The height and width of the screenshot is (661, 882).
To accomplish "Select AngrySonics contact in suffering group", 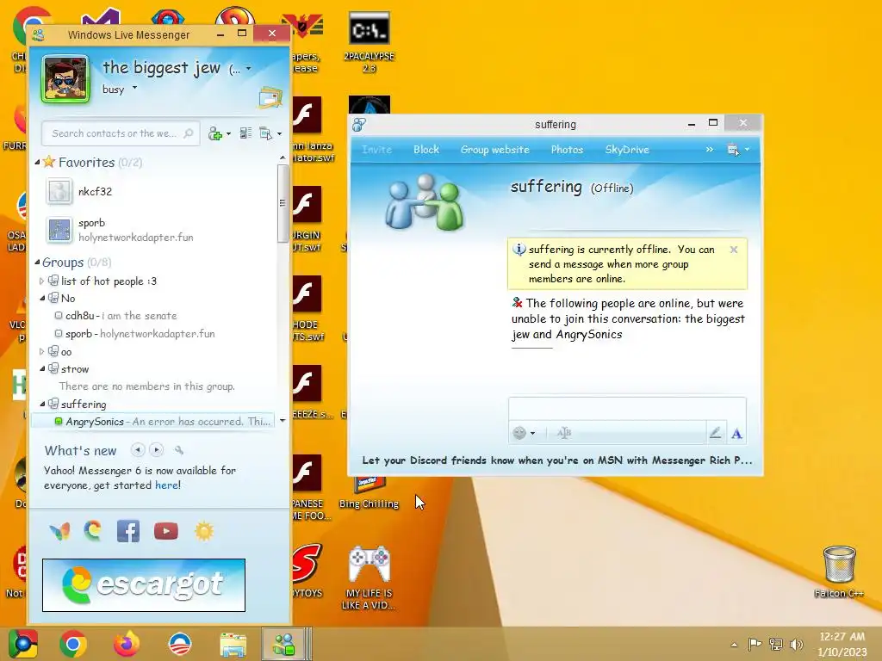I will 153,422.
